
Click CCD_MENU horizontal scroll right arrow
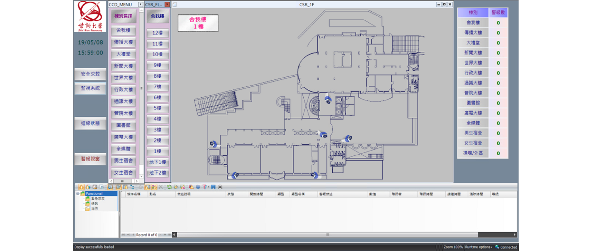(x=137, y=181)
